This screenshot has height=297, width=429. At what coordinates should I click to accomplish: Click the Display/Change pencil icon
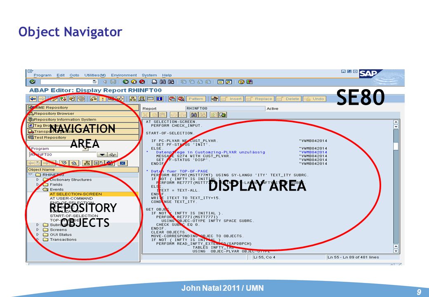click(54, 99)
